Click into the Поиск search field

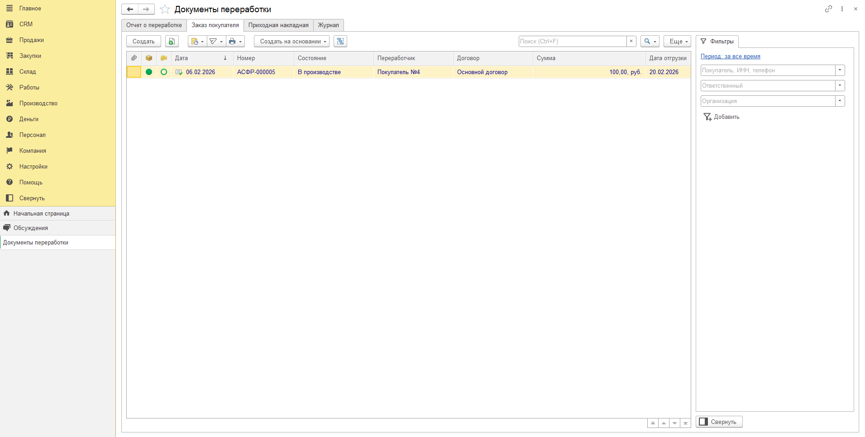point(573,41)
